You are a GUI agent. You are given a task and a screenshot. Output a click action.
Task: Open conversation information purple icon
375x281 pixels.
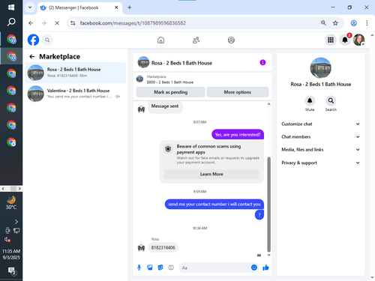[x=262, y=62]
